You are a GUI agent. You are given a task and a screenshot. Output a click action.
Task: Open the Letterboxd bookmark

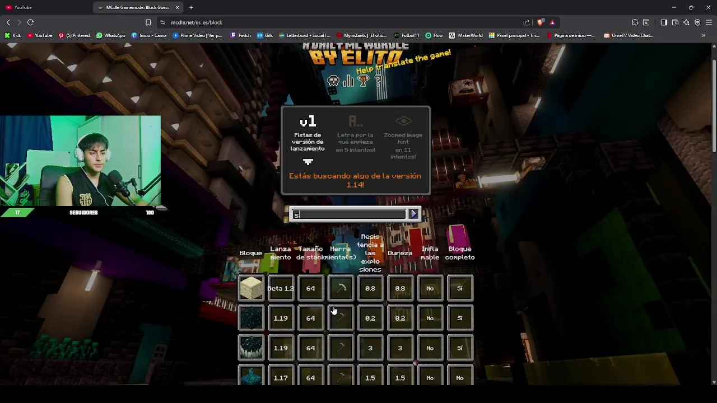click(x=304, y=35)
